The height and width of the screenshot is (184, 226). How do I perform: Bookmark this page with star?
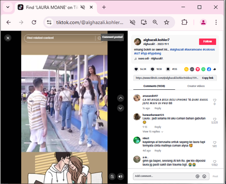point(166,23)
